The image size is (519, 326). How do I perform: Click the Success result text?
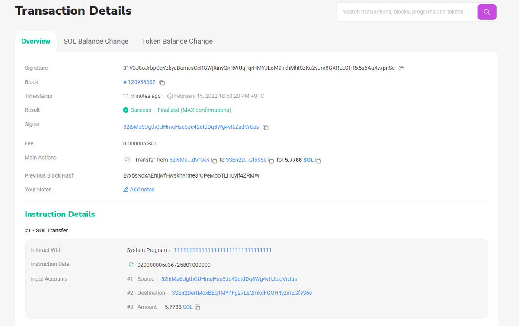(141, 110)
